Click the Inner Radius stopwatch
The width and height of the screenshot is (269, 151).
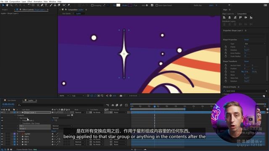point(226,53)
